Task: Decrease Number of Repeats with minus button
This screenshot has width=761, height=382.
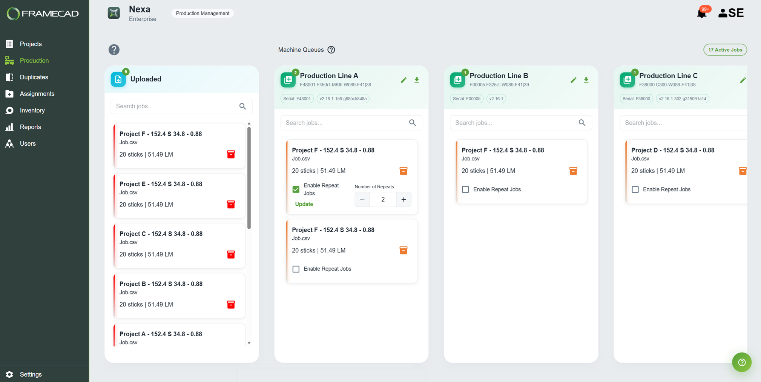Action: 362,199
